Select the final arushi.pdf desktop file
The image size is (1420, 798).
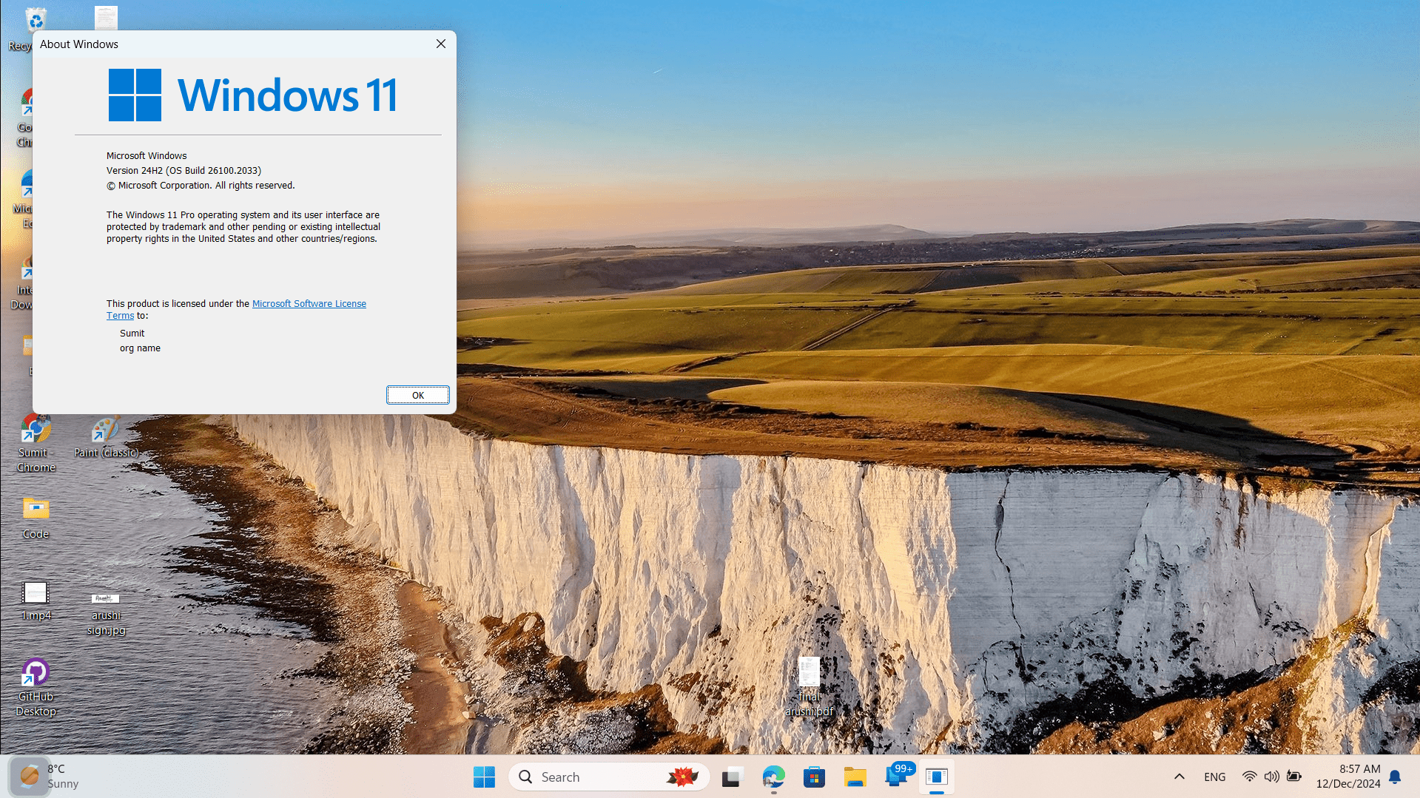[809, 687]
